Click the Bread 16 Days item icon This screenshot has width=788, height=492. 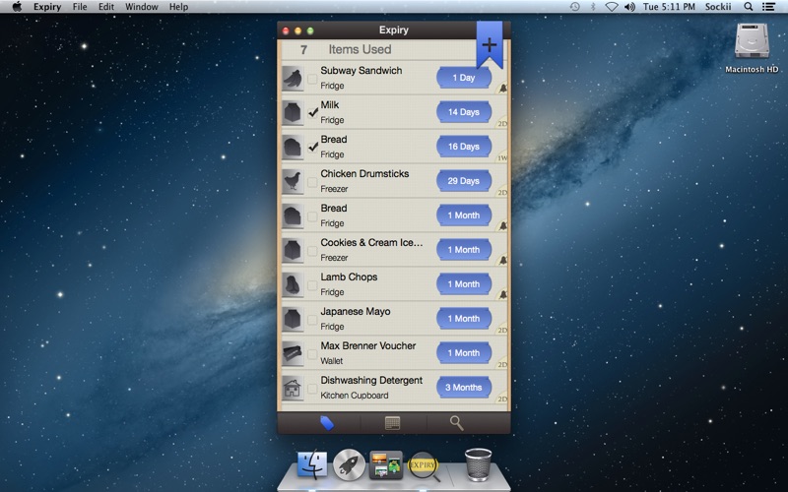[293, 147]
